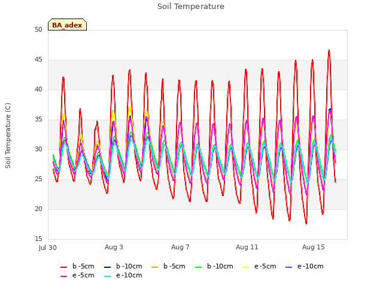Select the Aug 7 x-axis tick label
Screen dimensions: 383x287
click(180, 247)
